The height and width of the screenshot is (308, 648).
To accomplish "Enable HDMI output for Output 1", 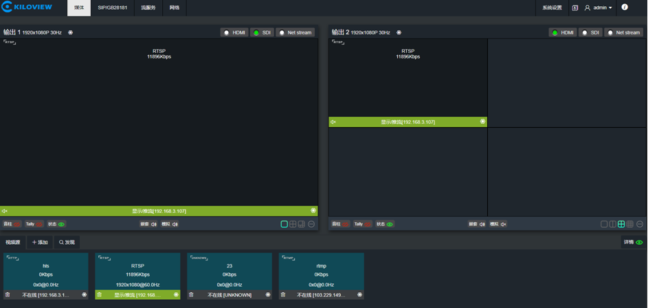I will (234, 32).
